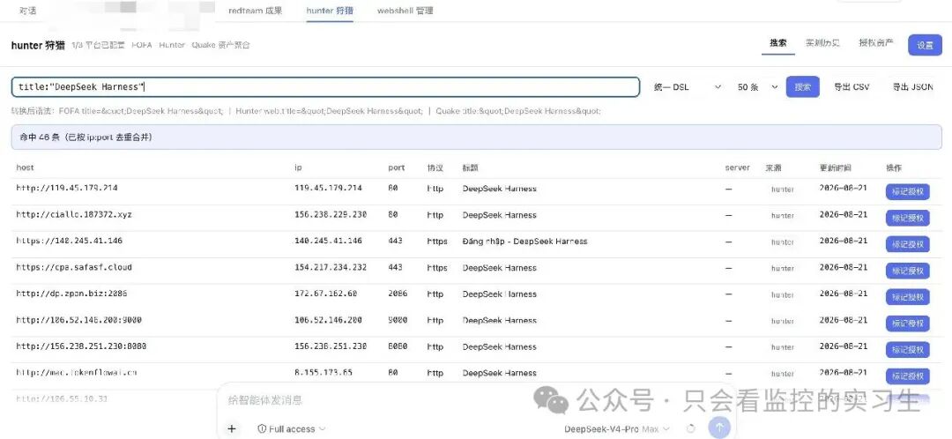Open the webshell 管理 tab
This screenshot has width=952, height=439.
[405, 11]
